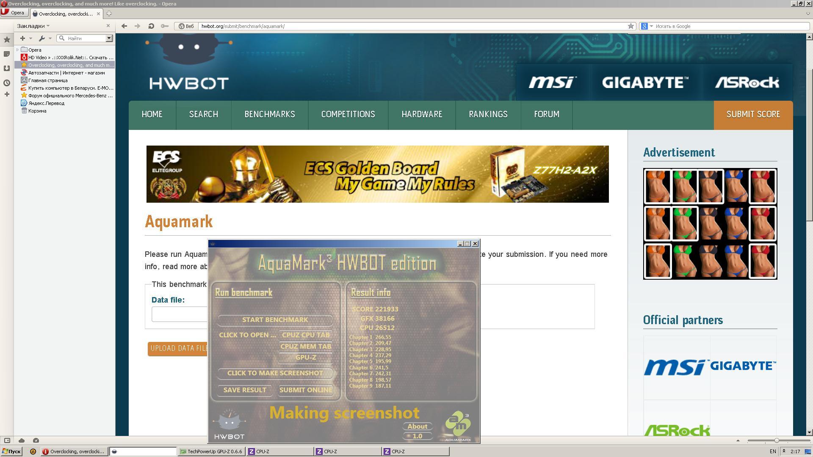
Task: Click UPLOAD DATA FILE button
Action: coord(178,349)
